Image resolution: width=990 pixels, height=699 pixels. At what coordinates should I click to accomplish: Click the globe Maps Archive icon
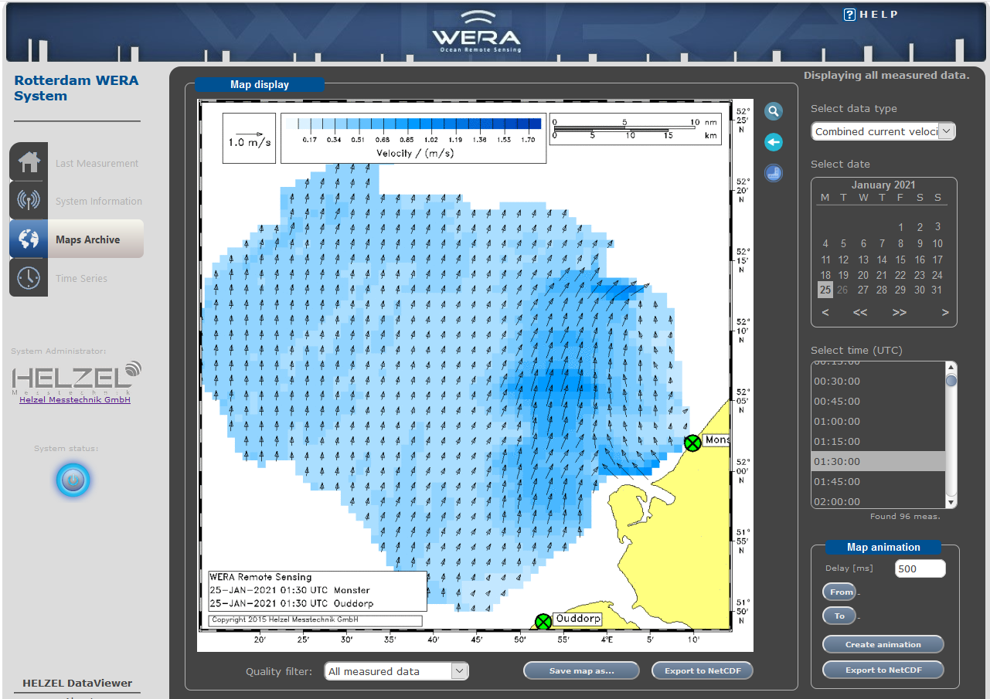click(29, 239)
